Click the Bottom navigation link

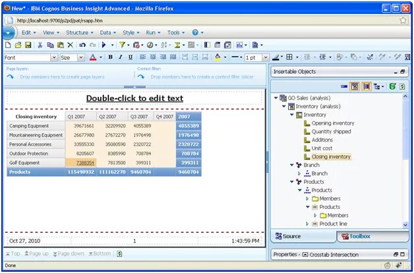point(100,254)
